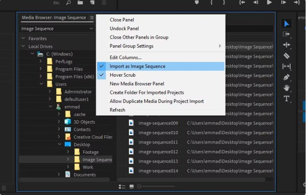Click the Mark Out bracket icon
The width and height of the screenshot is (306, 195).
click(224, 2)
